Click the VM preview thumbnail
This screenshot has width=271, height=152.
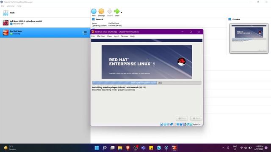pyautogui.click(x=249, y=38)
